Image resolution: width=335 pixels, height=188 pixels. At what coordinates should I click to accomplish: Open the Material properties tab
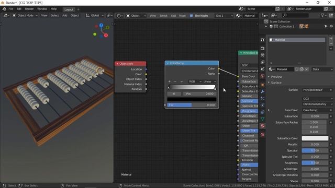(263, 126)
